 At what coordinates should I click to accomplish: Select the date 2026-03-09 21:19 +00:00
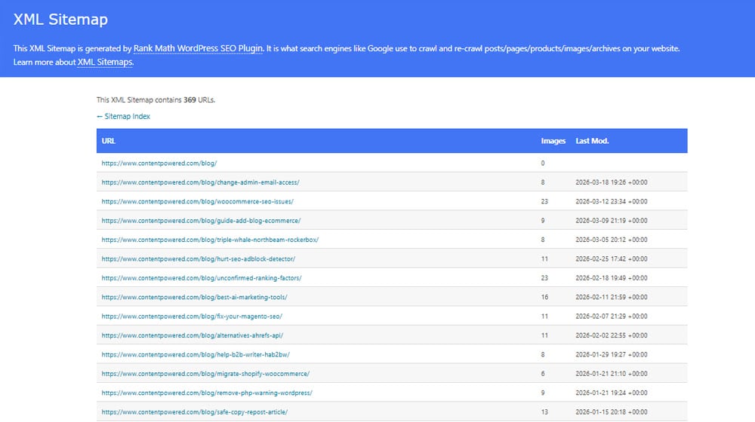612,221
